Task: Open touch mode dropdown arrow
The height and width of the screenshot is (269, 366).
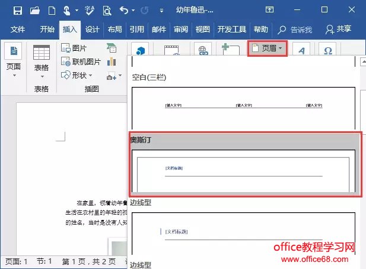Action: 77,11
